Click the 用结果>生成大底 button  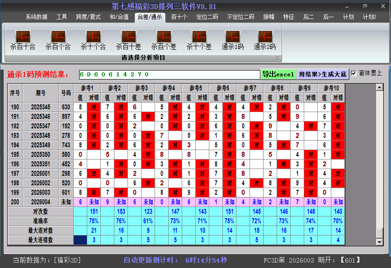pos(323,74)
